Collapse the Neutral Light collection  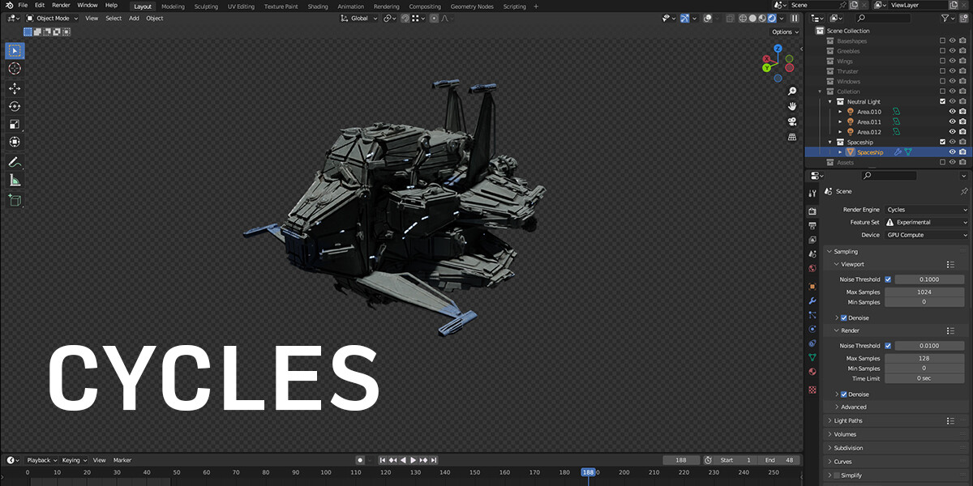click(x=829, y=101)
